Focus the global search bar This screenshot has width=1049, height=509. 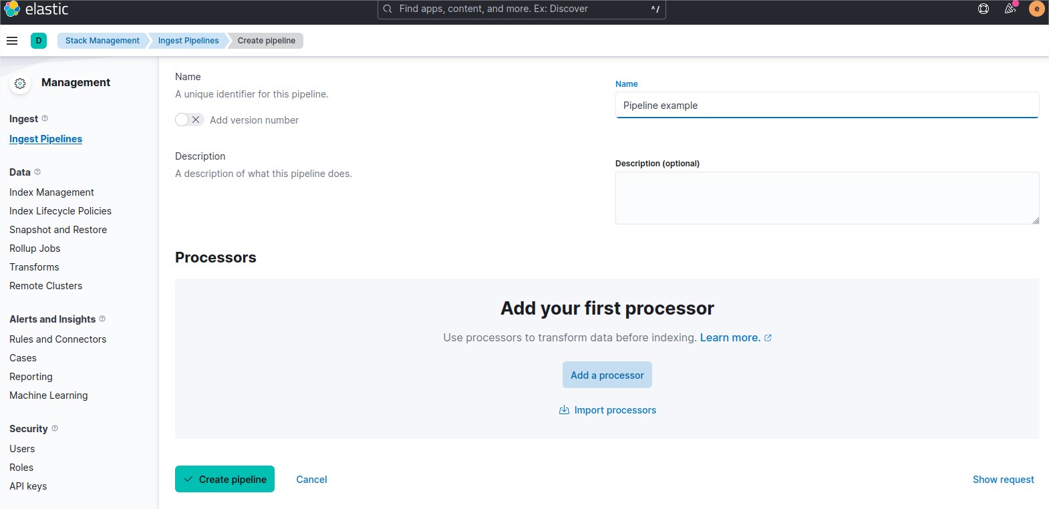point(521,9)
